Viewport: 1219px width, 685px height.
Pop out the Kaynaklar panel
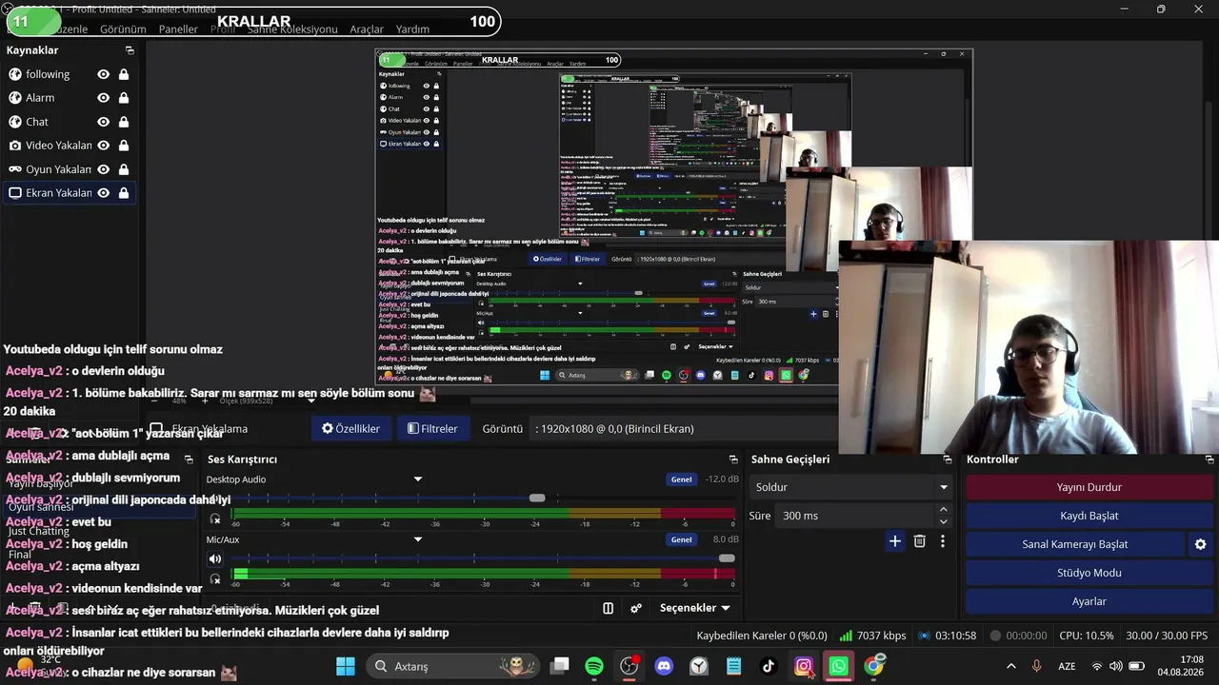[130, 50]
